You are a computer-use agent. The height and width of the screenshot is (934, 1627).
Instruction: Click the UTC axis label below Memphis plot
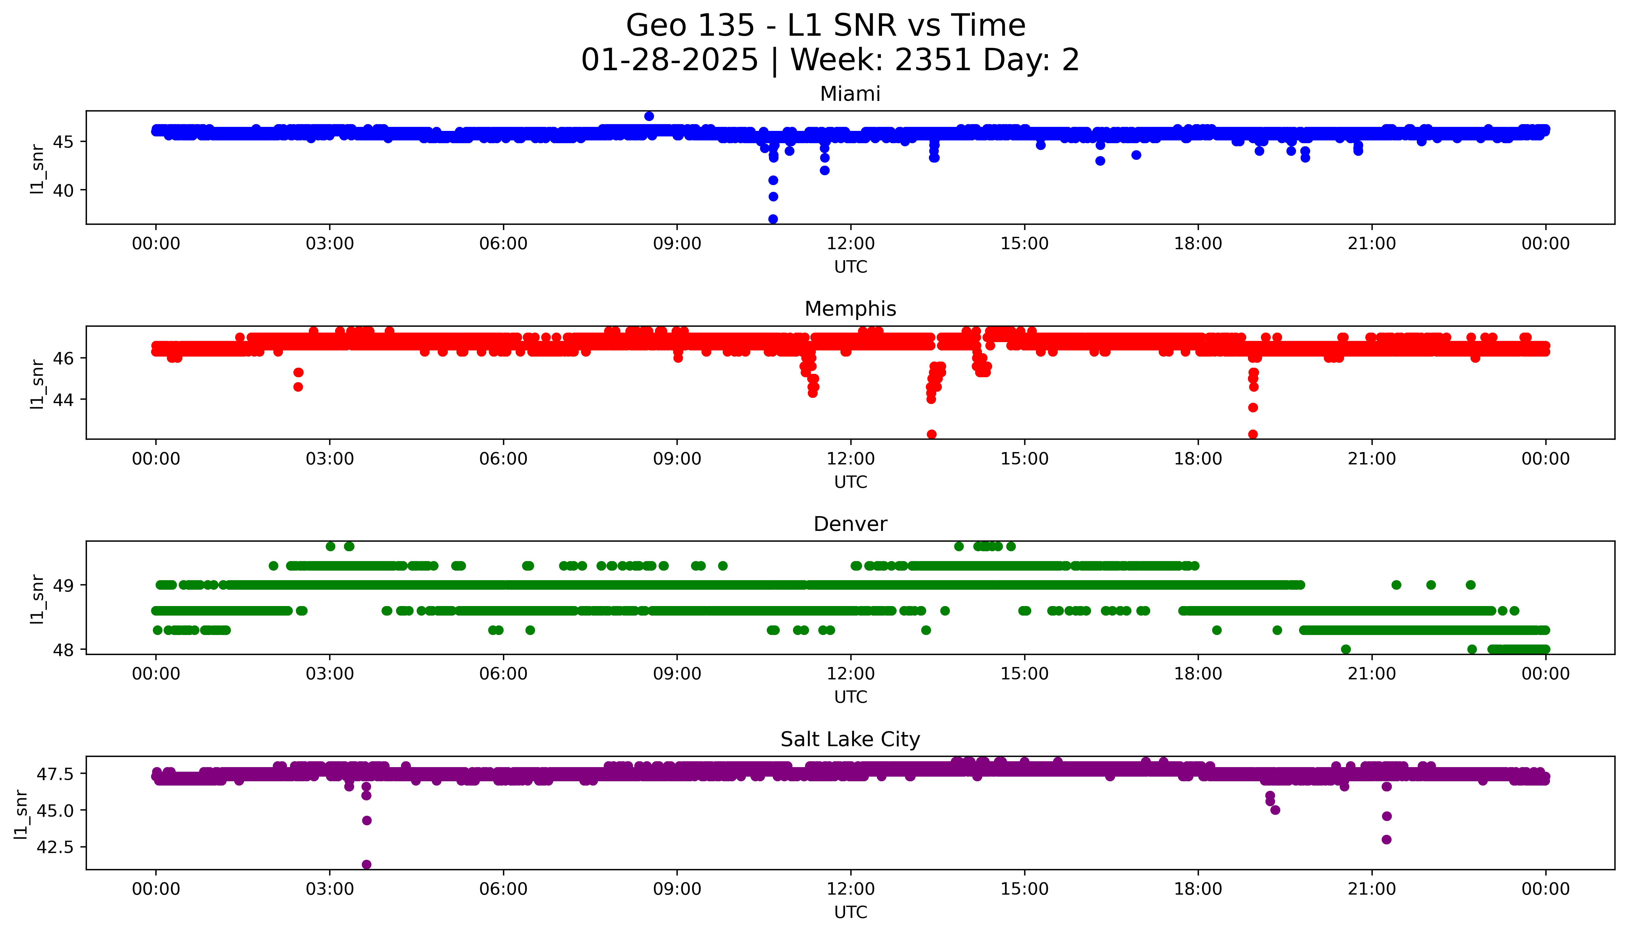pos(850,482)
